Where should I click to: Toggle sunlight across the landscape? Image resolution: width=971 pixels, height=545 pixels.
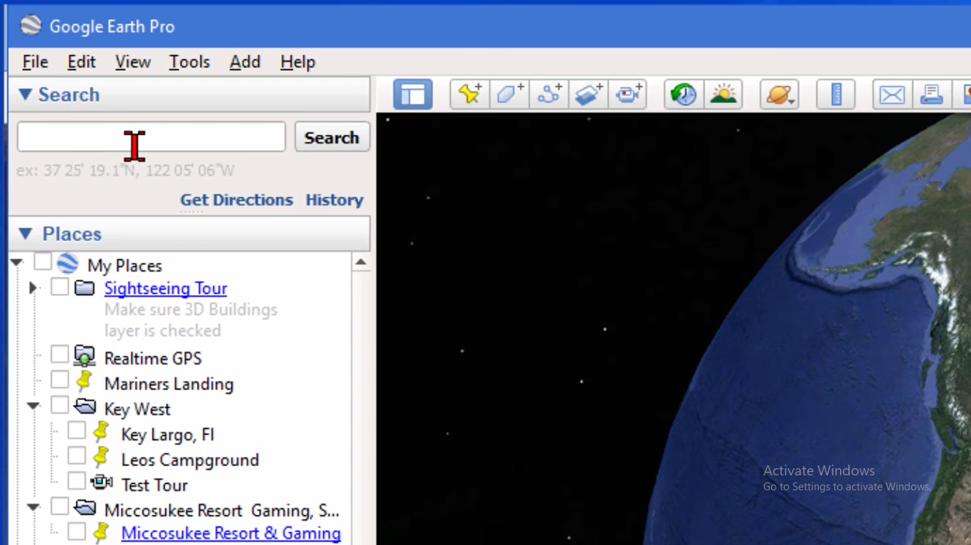(x=723, y=93)
